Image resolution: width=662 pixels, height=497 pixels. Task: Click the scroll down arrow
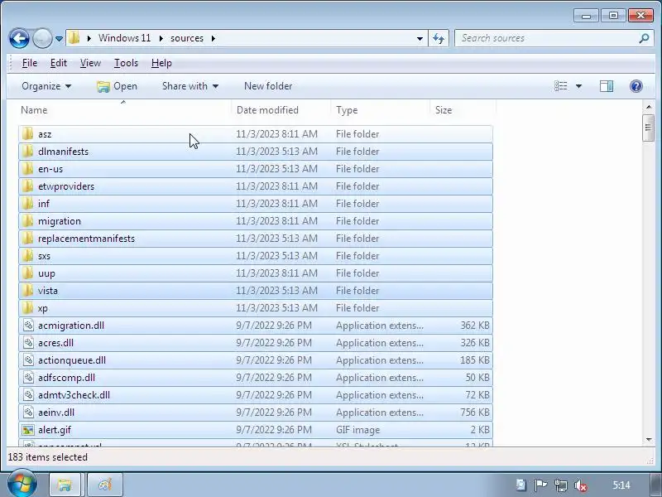click(x=649, y=440)
